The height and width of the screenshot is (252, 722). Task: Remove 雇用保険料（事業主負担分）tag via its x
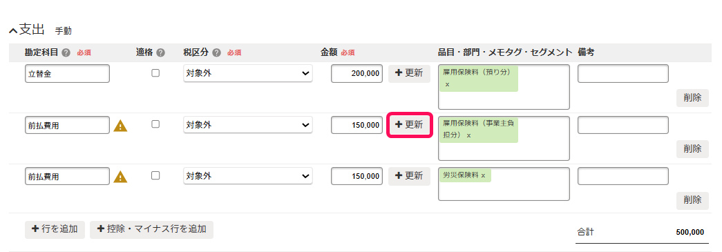pos(468,135)
